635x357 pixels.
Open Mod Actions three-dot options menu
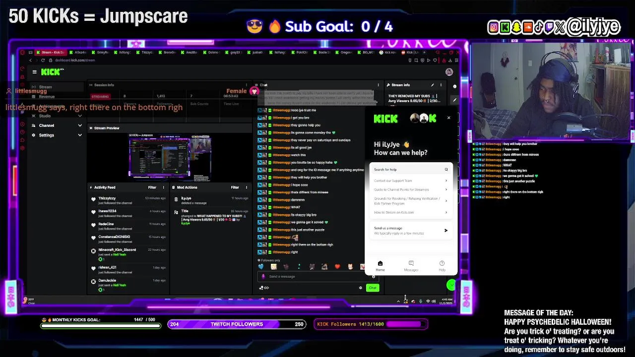point(247,187)
